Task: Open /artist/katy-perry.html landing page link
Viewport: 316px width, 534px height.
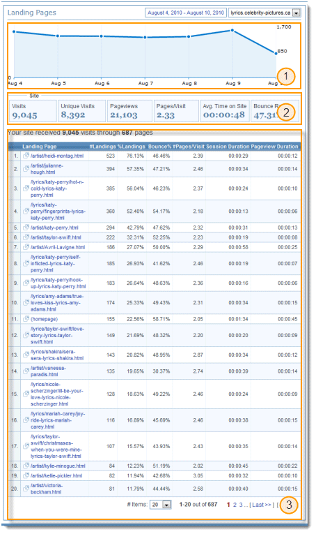Action: pos(54,228)
